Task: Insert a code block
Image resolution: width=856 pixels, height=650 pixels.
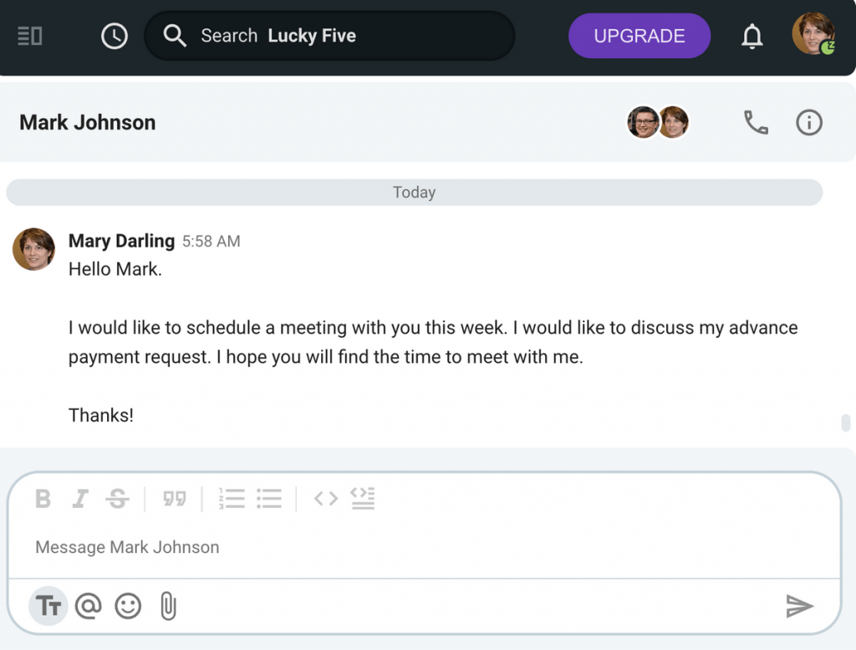Action: click(363, 499)
